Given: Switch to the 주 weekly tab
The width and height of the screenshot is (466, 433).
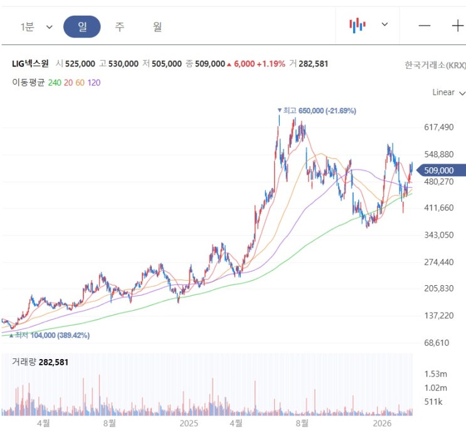Looking at the screenshot, I should (x=120, y=27).
